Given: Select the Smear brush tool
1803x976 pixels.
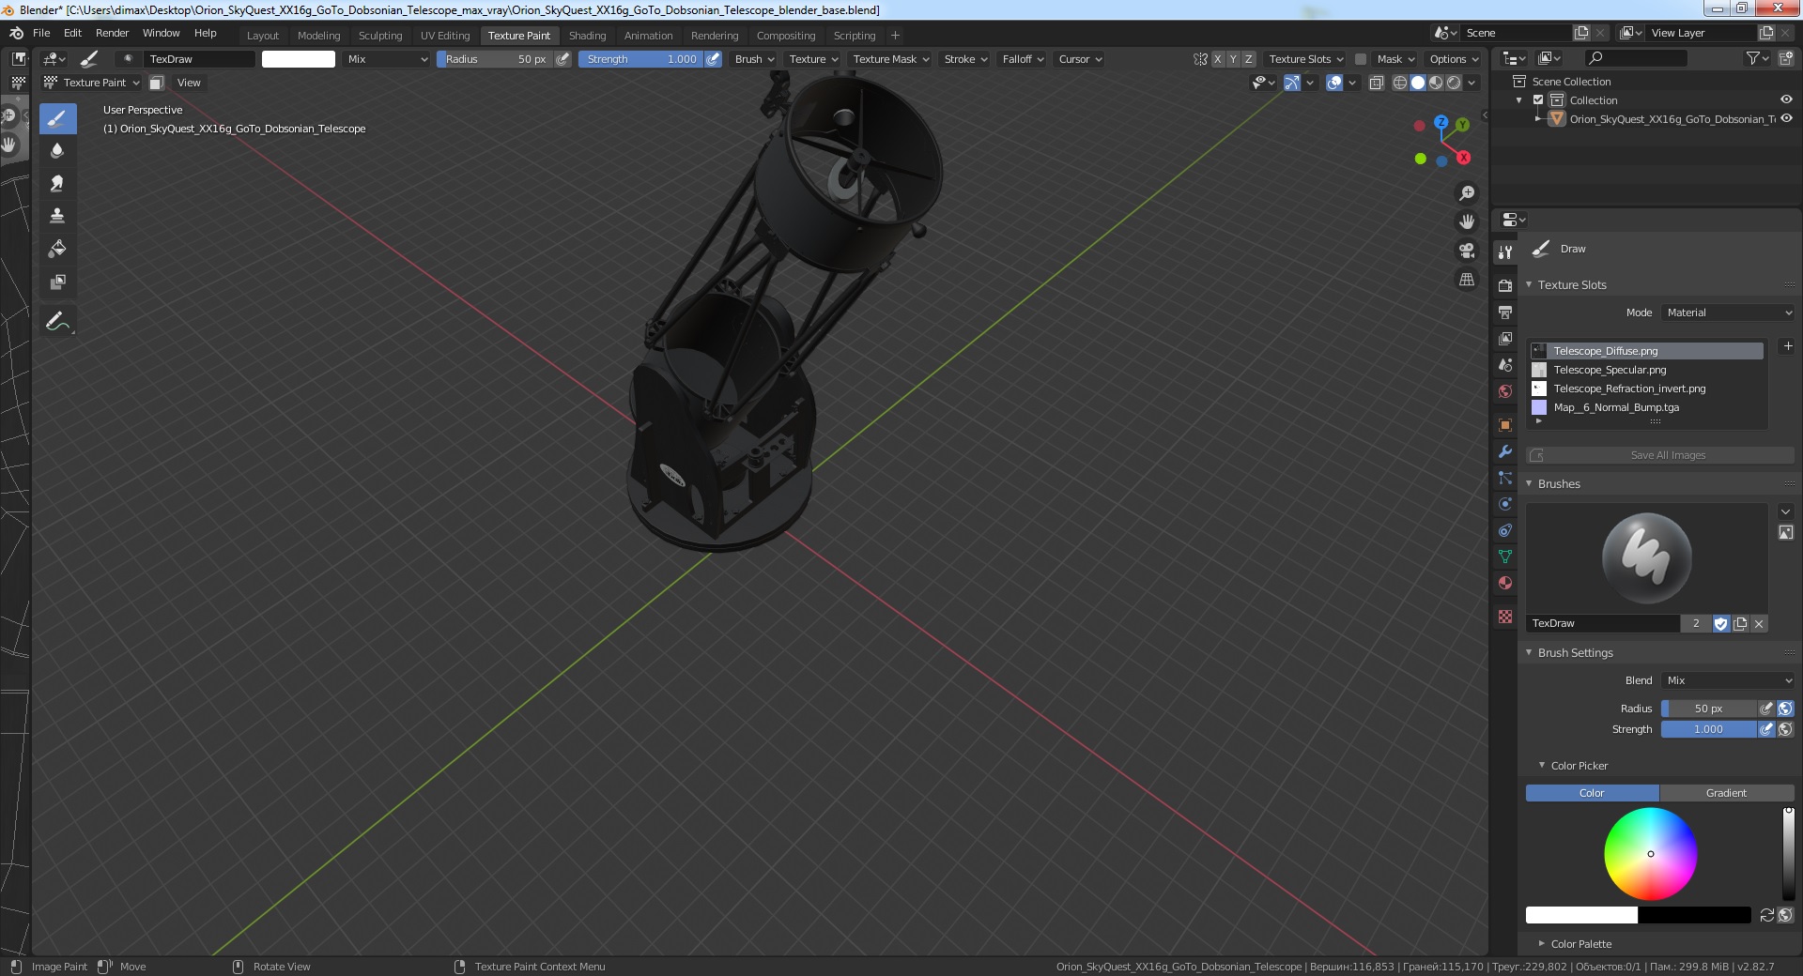Looking at the screenshot, I should (x=57, y=183).
